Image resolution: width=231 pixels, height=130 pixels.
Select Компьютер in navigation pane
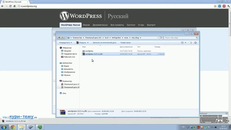click(67, 81)
